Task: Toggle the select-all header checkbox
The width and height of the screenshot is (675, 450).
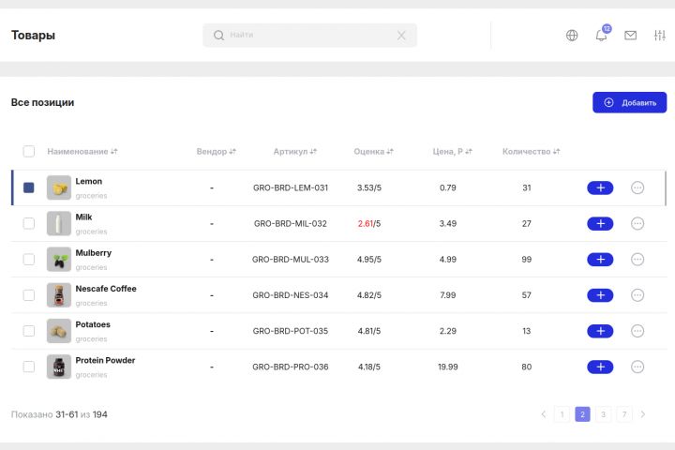Action: 29,151
